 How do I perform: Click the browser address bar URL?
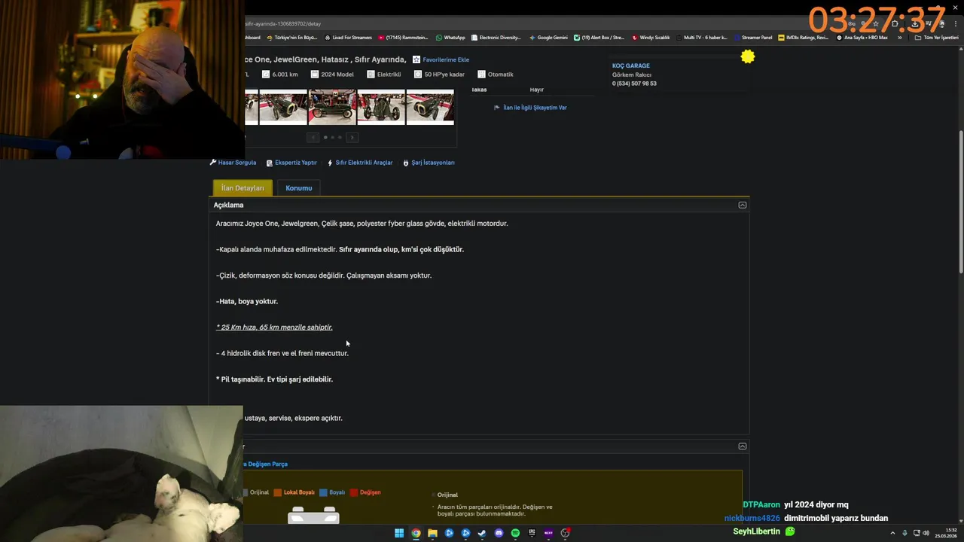tap(282, 23)
